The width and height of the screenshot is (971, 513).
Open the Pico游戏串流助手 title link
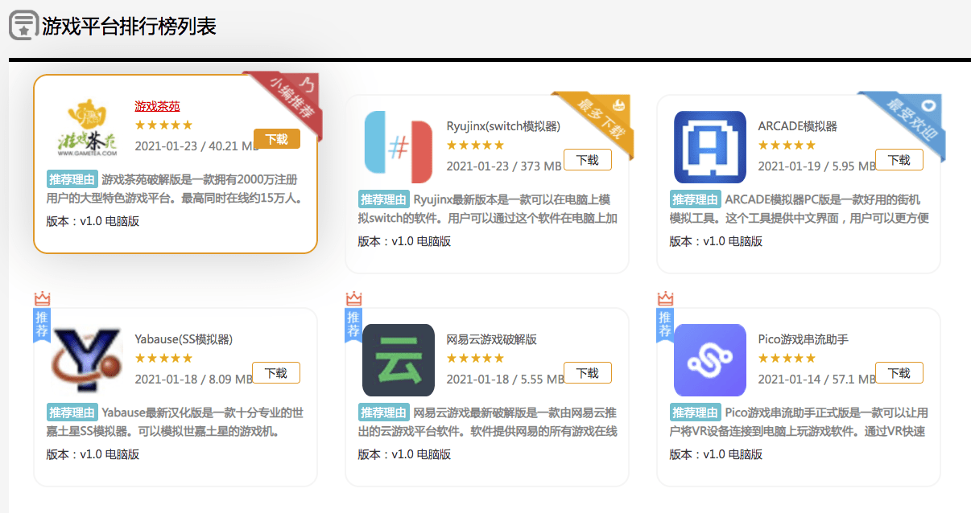coord(803,339)
